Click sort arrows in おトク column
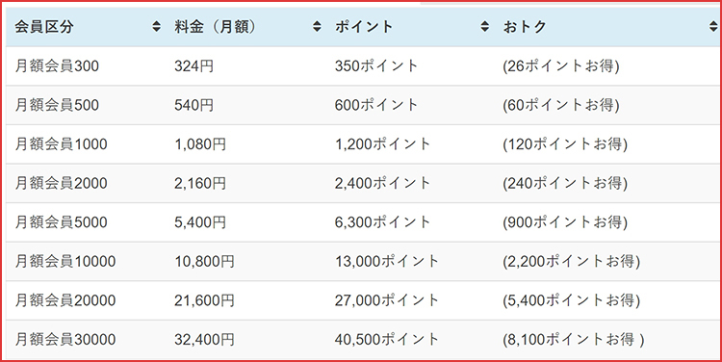The image size is (722, 362). [x=713, y=27]
